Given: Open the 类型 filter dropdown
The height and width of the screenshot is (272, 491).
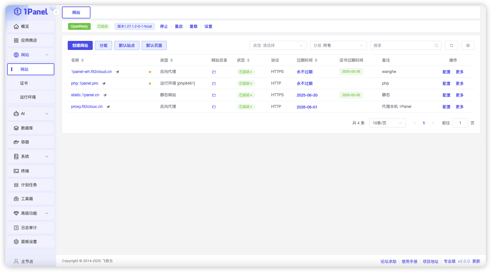Looking at the screenshot, I should [278, 45].
